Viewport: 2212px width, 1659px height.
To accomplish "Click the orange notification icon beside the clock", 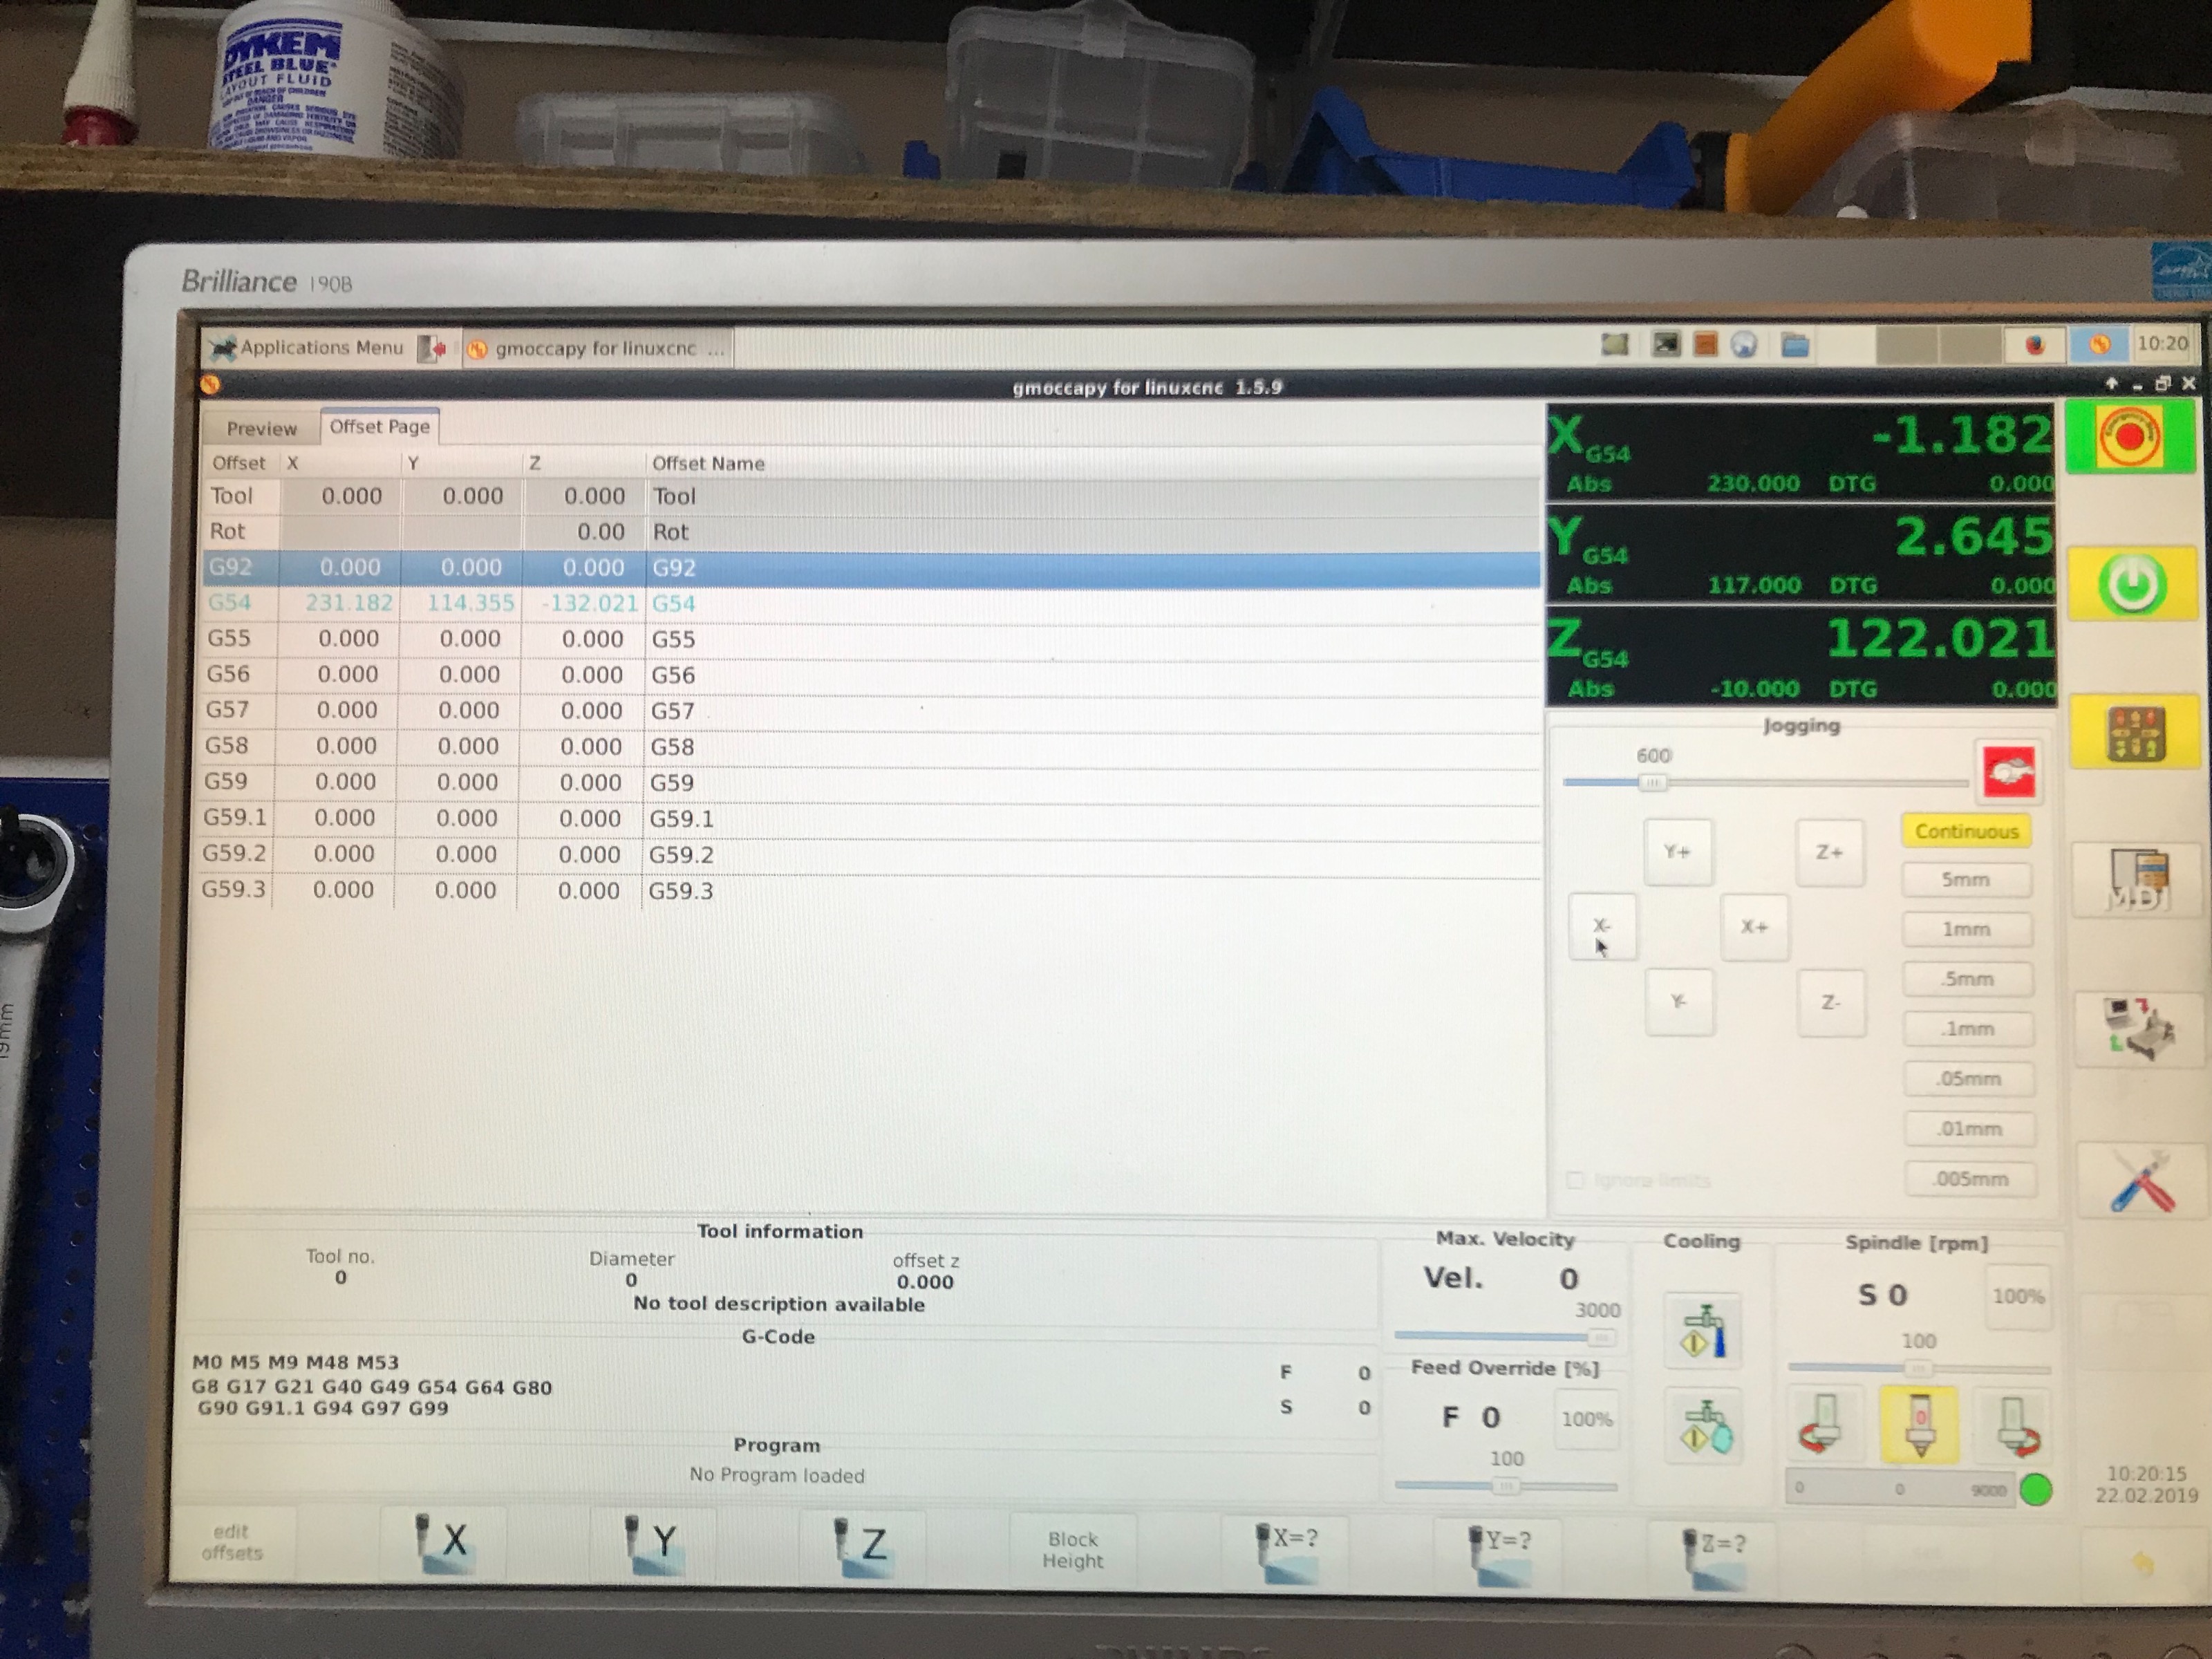I will [2100, 345].
